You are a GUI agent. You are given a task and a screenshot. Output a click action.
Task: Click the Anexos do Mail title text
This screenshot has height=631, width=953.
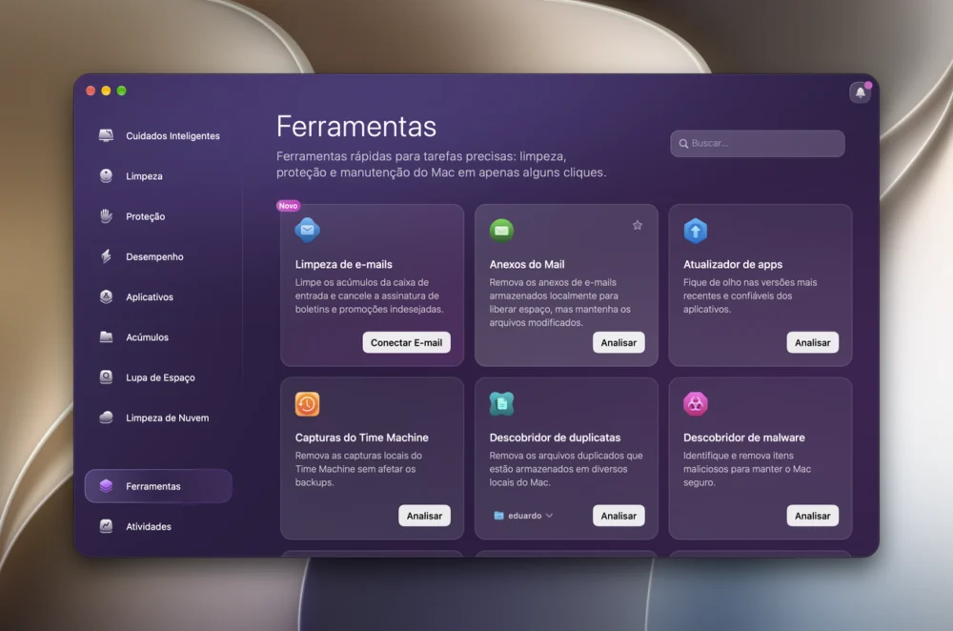[527, 264]
